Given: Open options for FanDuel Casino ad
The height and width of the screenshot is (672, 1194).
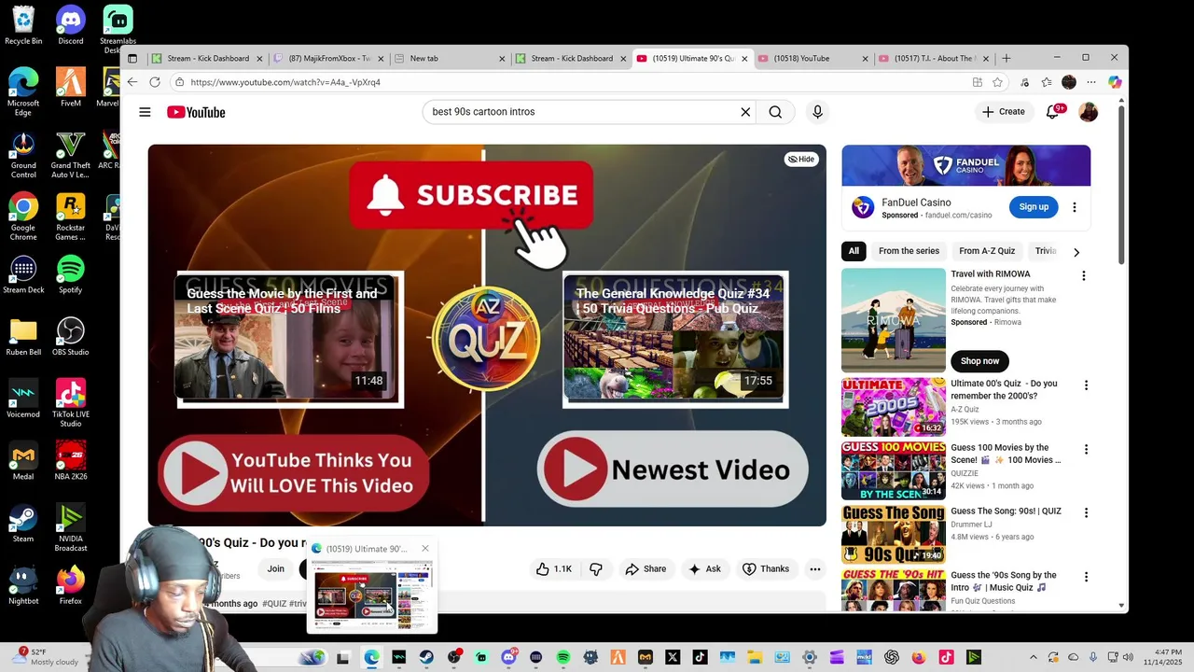Looking at the screenshot, I should pos(1074,207).
